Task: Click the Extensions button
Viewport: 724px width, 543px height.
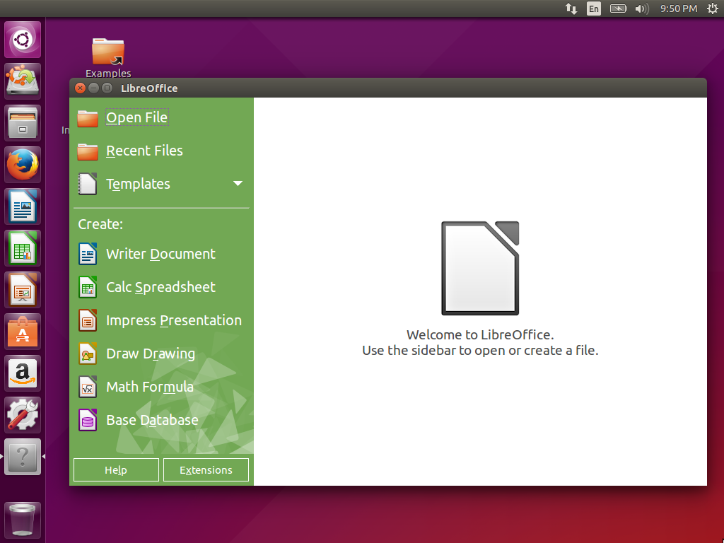Action: coord(206,470)
